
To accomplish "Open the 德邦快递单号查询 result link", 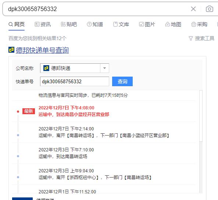I will point(42,50).
